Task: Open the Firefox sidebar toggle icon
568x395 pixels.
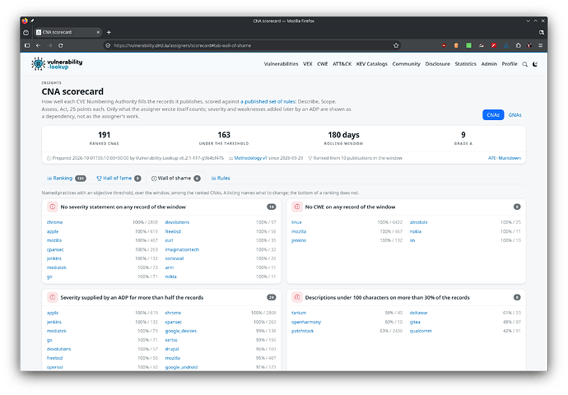Action: (27, 45)
